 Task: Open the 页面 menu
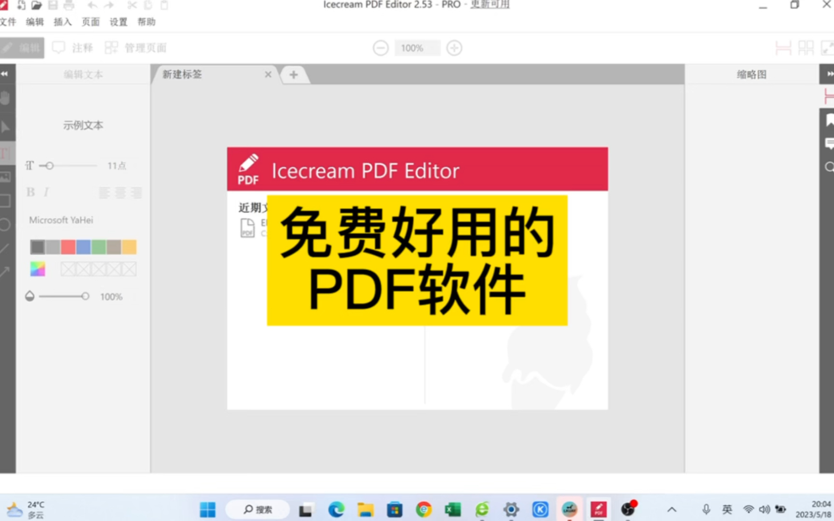[90, 22]
